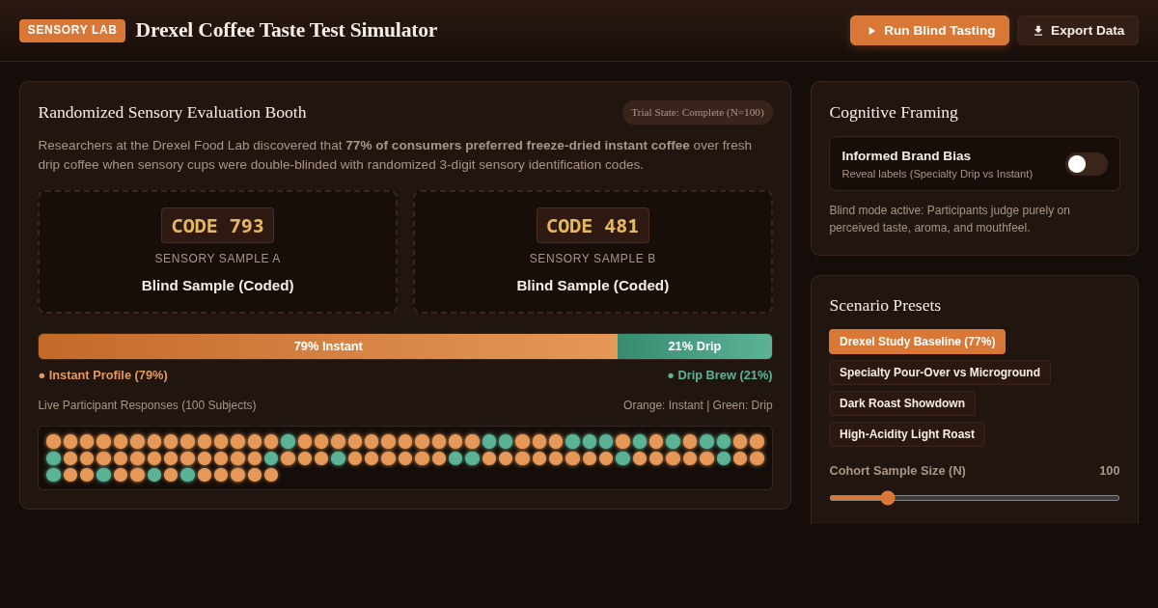Click the Cognitive Framing heading
Screen dimensions: 1158x608
tap(894, 112)
